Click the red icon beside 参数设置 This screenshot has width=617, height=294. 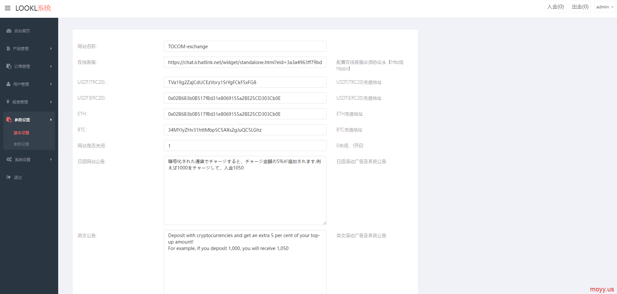(9, 119)
